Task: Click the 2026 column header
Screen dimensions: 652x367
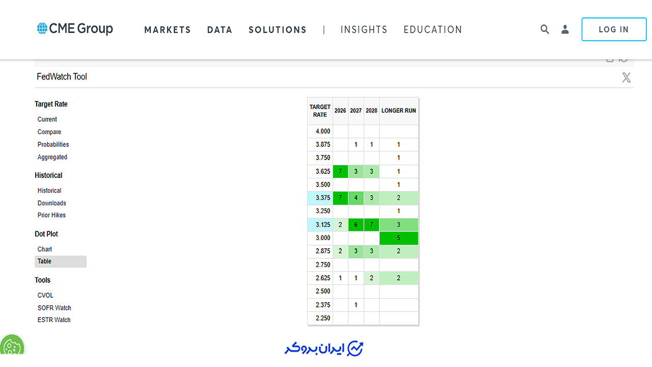Action: (x=340, y=111)
